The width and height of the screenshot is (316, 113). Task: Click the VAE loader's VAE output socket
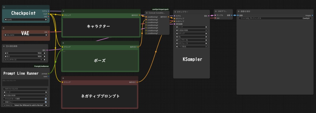48,32
